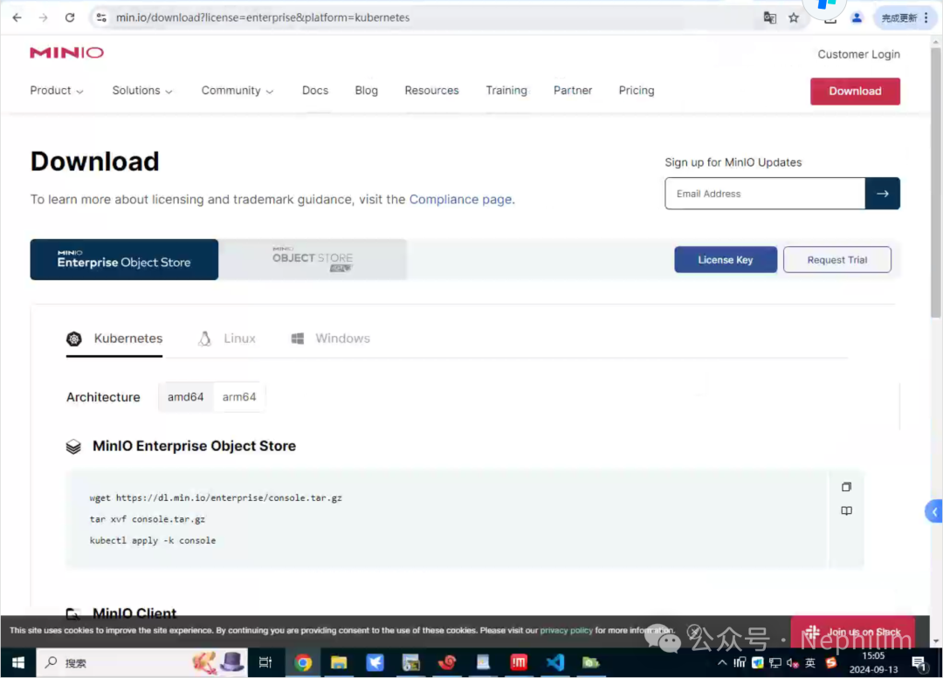943x678 pixels.
Task: Open the privacy policy link
Action: [566, 631]
